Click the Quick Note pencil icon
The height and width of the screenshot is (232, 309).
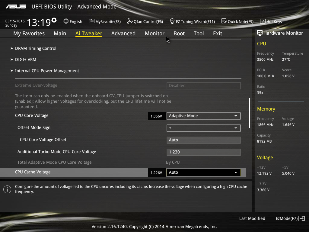tap(224, 21)
